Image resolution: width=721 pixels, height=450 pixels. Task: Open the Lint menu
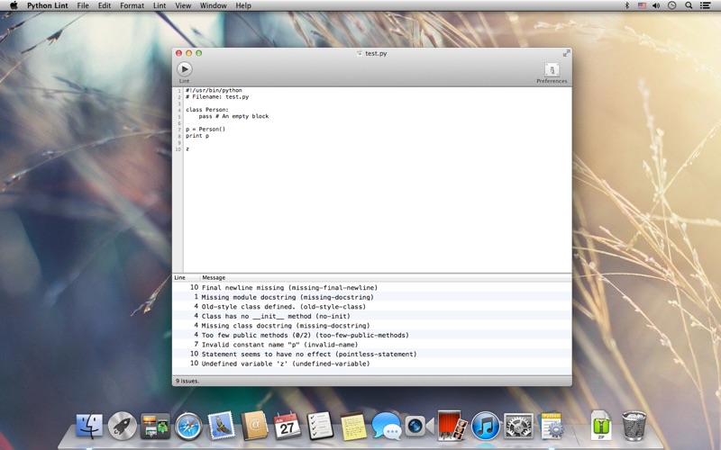click(x=160, y=5)
